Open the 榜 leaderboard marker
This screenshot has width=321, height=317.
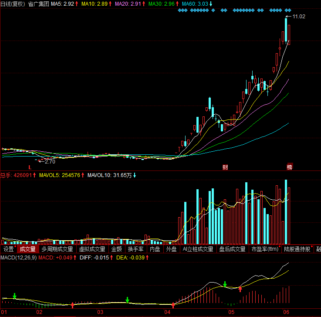click(290, 167)
